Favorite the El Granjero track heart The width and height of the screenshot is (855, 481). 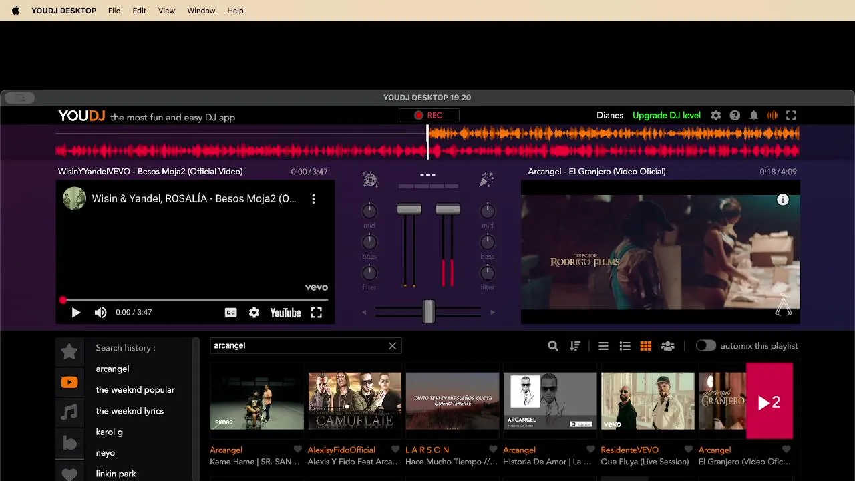tap(786, 450)
